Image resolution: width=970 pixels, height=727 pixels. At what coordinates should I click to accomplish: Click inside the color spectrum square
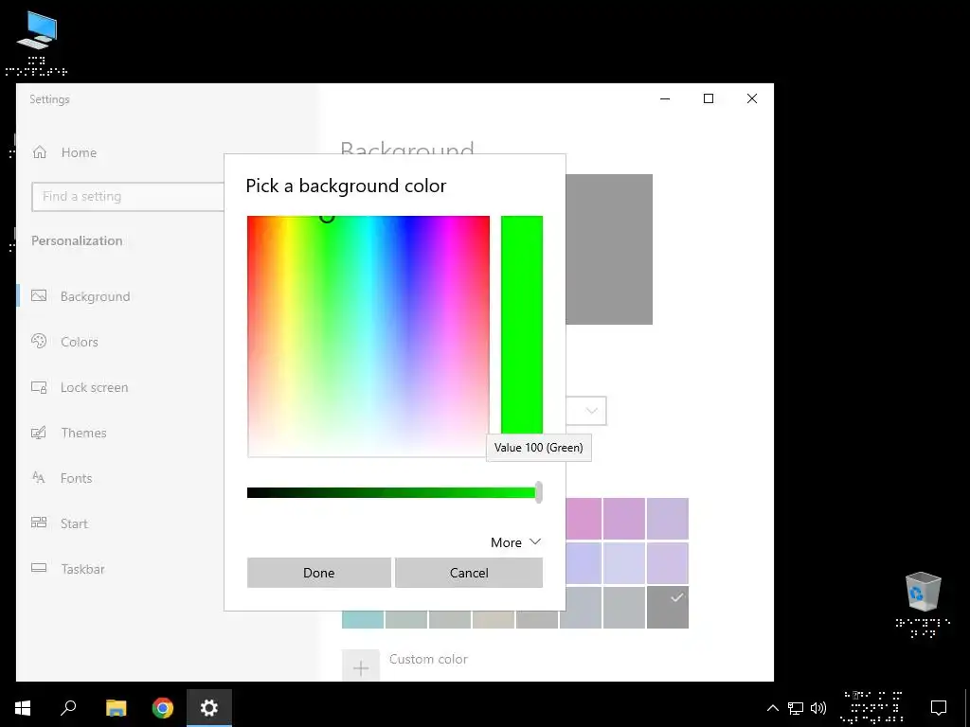click(x=368, y=336)
